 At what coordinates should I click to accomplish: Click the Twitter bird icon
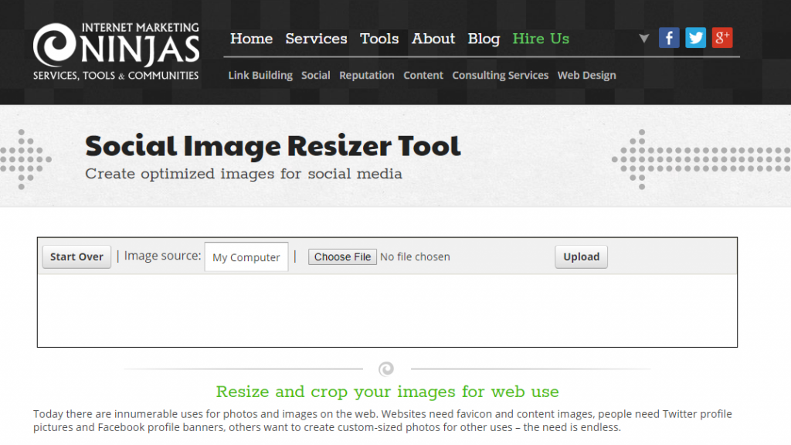pos(695,37)
